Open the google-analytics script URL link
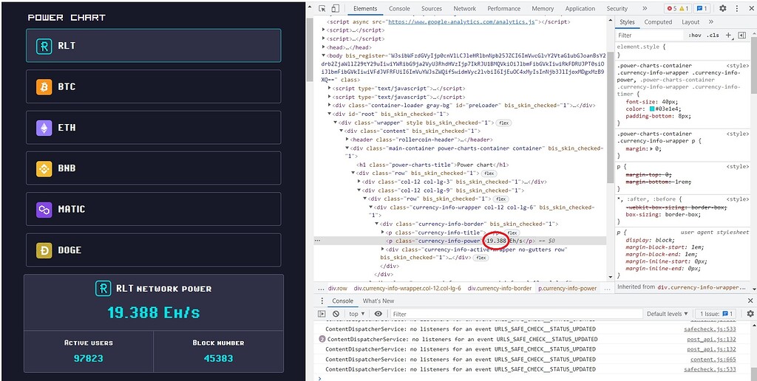 point(463,22)
